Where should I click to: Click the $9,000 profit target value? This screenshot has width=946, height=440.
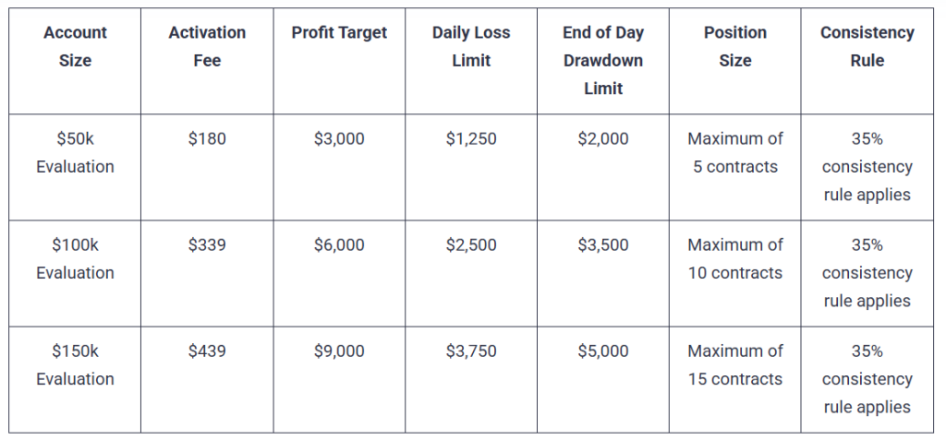[339, 351]
